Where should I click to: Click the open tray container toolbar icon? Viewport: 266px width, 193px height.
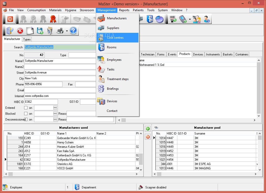pos(87,20)
